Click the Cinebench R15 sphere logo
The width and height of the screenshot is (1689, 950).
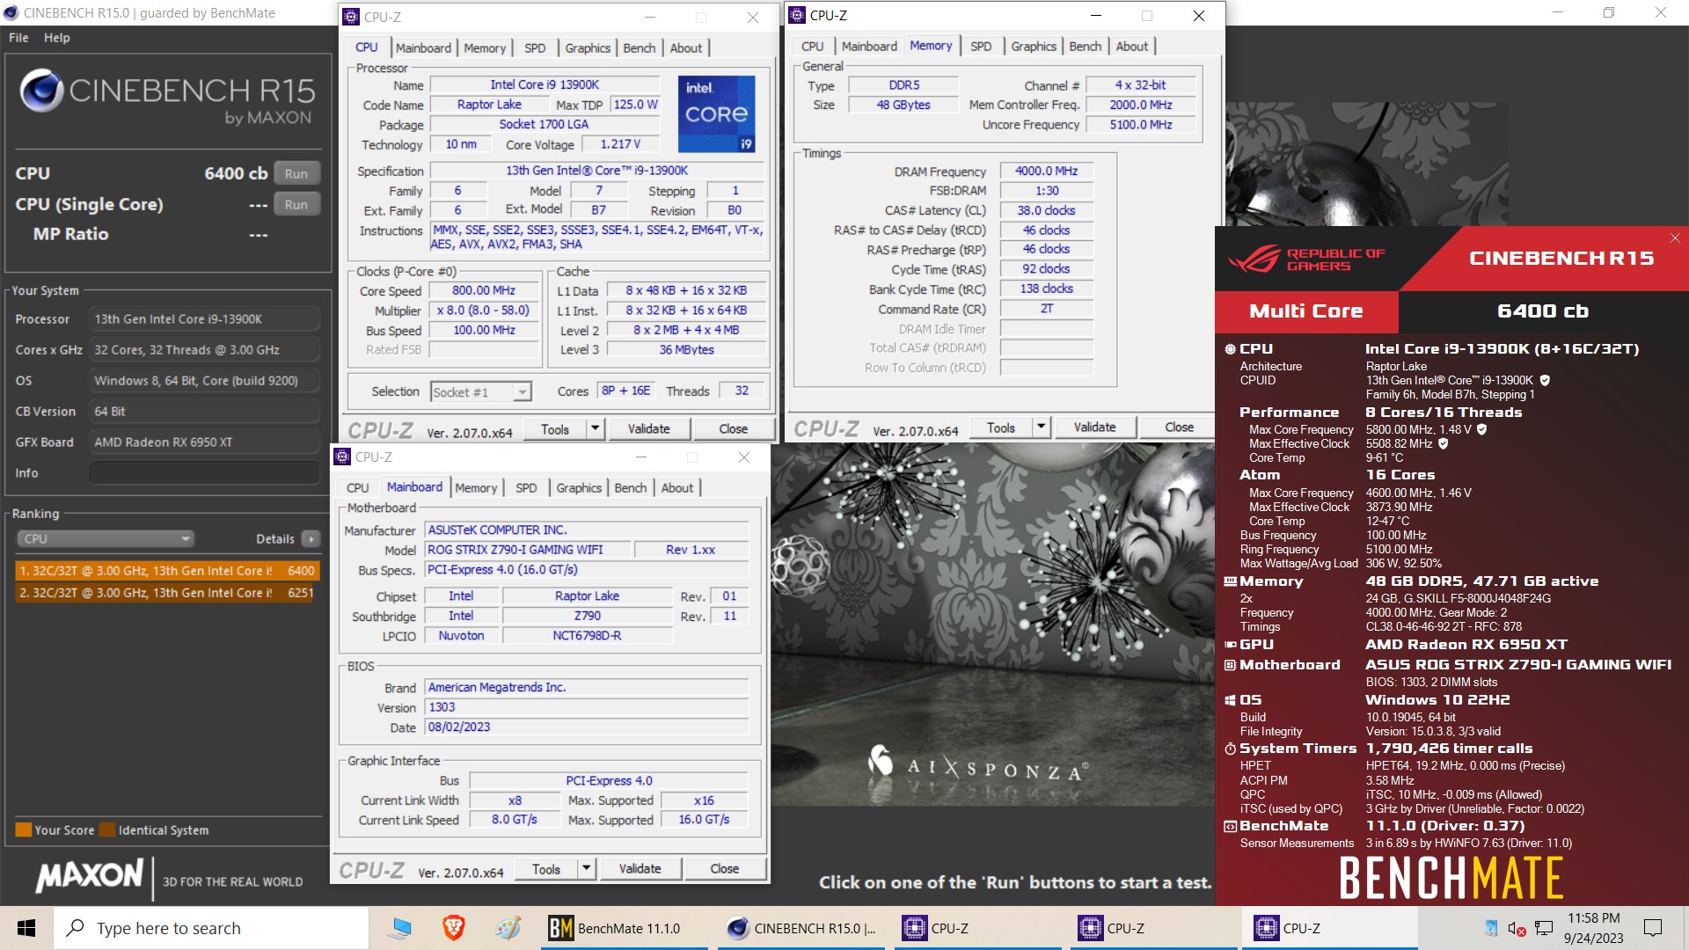41,91
